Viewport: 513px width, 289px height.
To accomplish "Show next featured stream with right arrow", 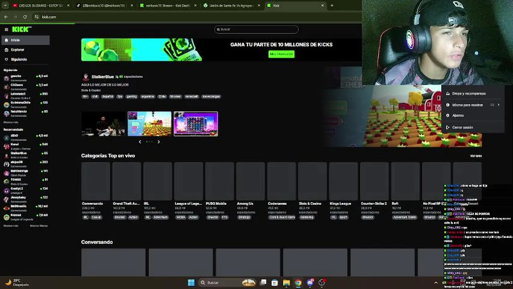I will 159,142.
